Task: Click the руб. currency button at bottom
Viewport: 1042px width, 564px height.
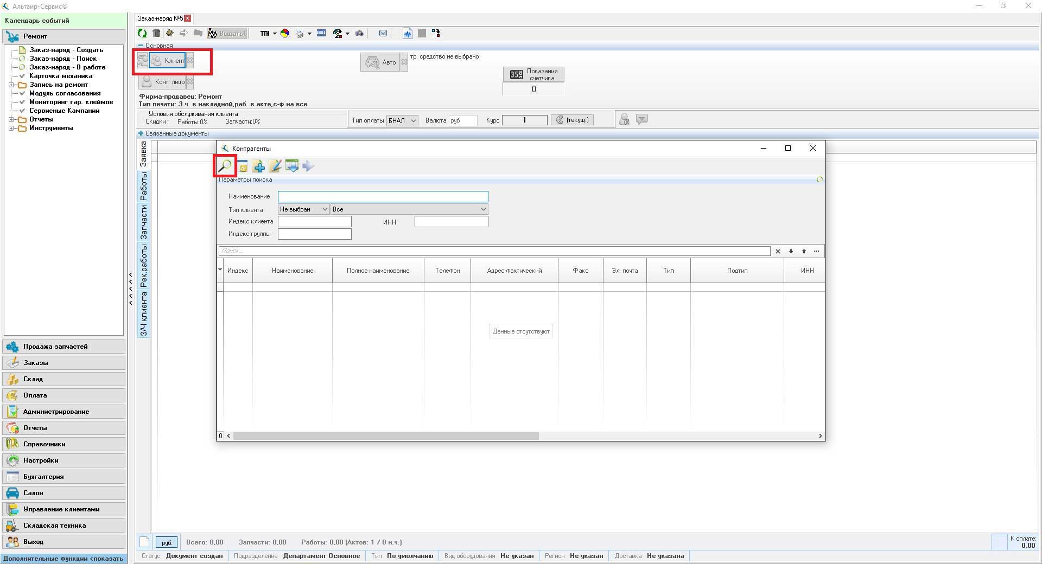Action: coord(167,542)
